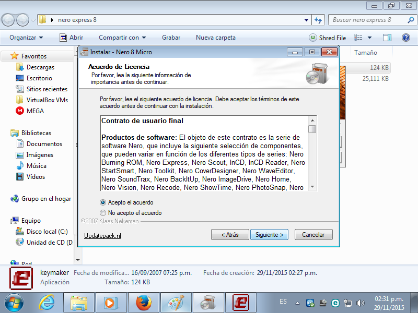Click the Explorer back navigation button
Image resolution: width=418 pixels, height=313 pixels.
click(8, 20)
